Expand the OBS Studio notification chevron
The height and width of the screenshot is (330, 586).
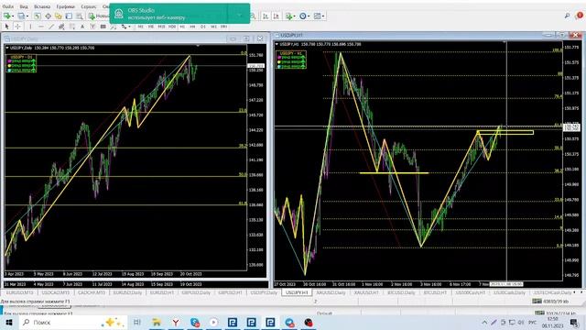point(239,15)
